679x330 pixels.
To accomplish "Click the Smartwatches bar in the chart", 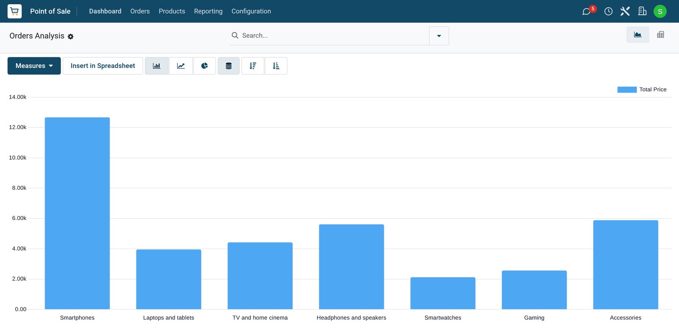I will pos(443,293).
